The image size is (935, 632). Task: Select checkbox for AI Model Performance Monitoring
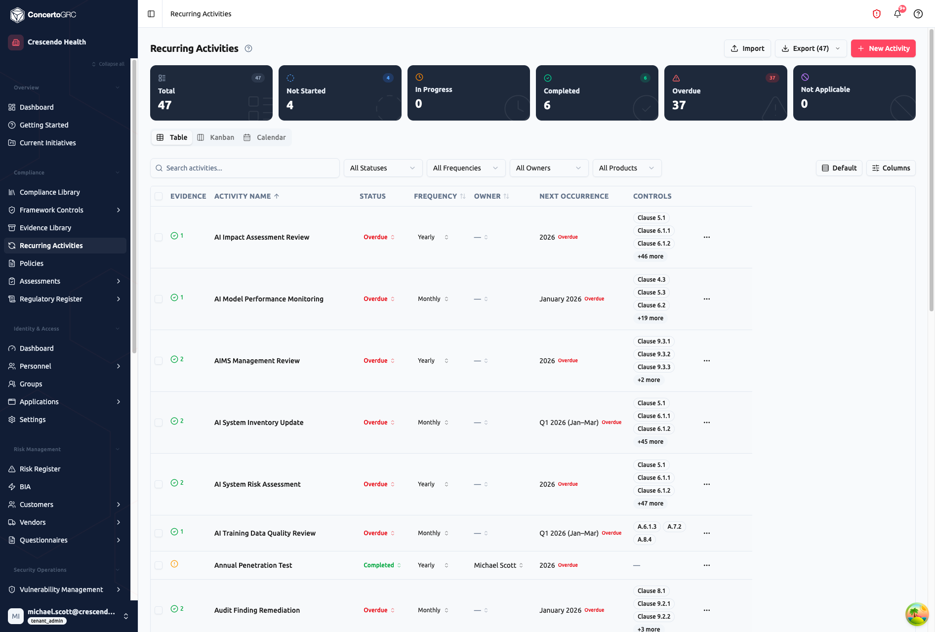pos(159,299)
